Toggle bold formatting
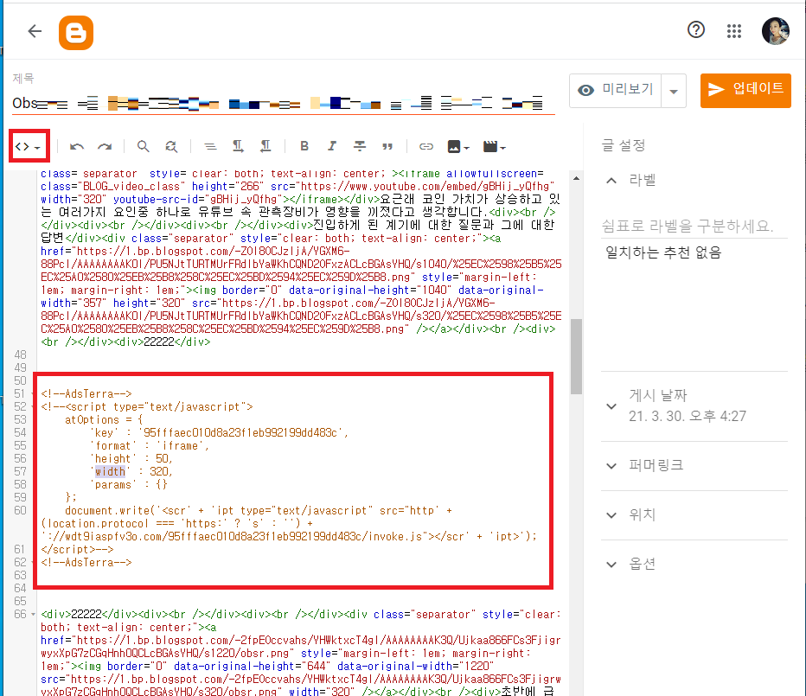The height and width of the screenshot is (696, 806). [x=304, y=146]
